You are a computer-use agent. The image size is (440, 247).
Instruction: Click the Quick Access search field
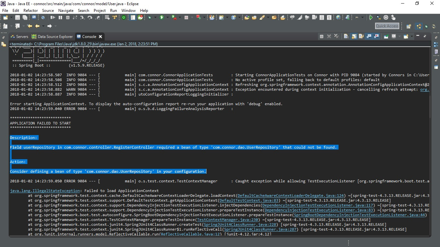[x=387, y=26]
